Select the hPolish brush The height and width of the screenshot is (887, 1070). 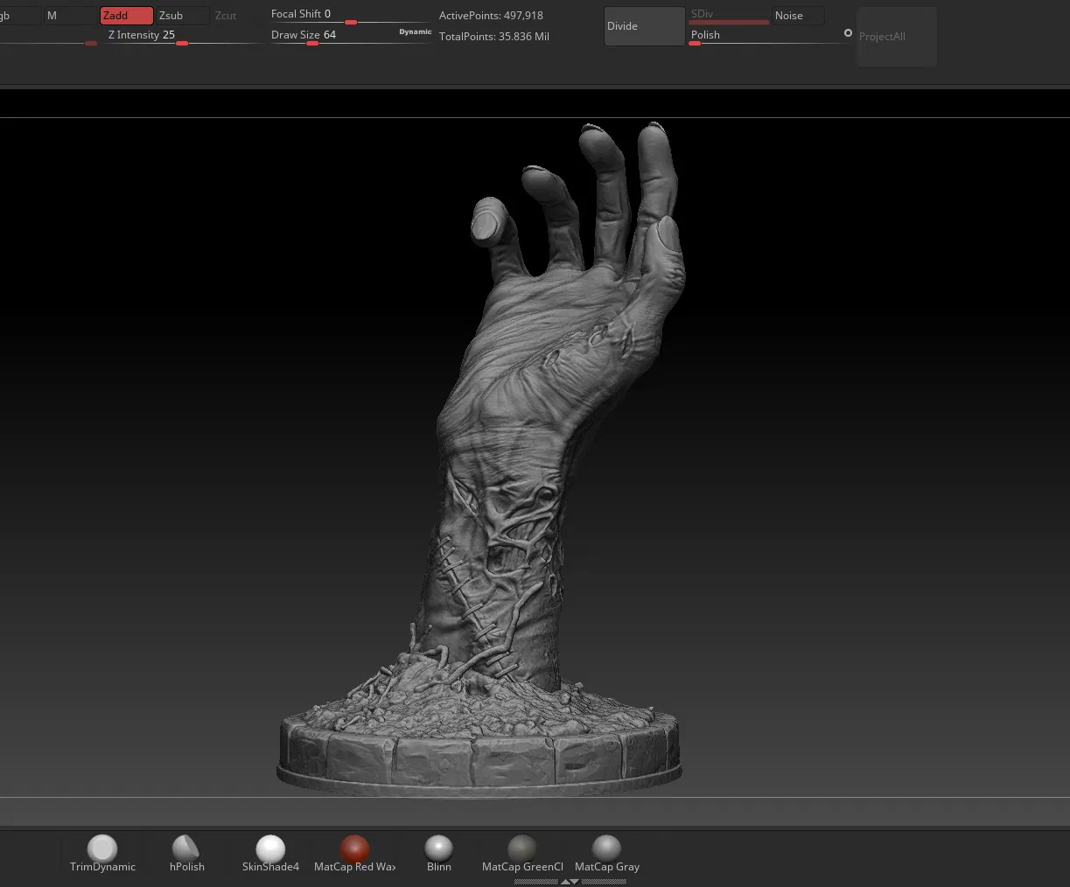point(186,849)
